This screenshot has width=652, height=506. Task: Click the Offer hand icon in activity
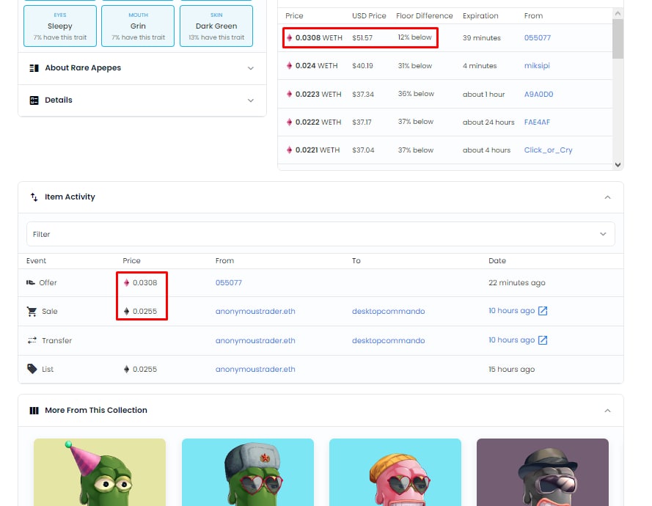click(x=31, y=283)
